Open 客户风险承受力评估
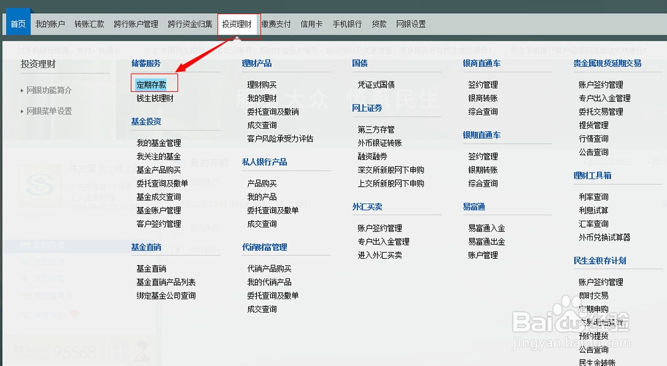This screenshot has width=667, height=366. point(280,139)
